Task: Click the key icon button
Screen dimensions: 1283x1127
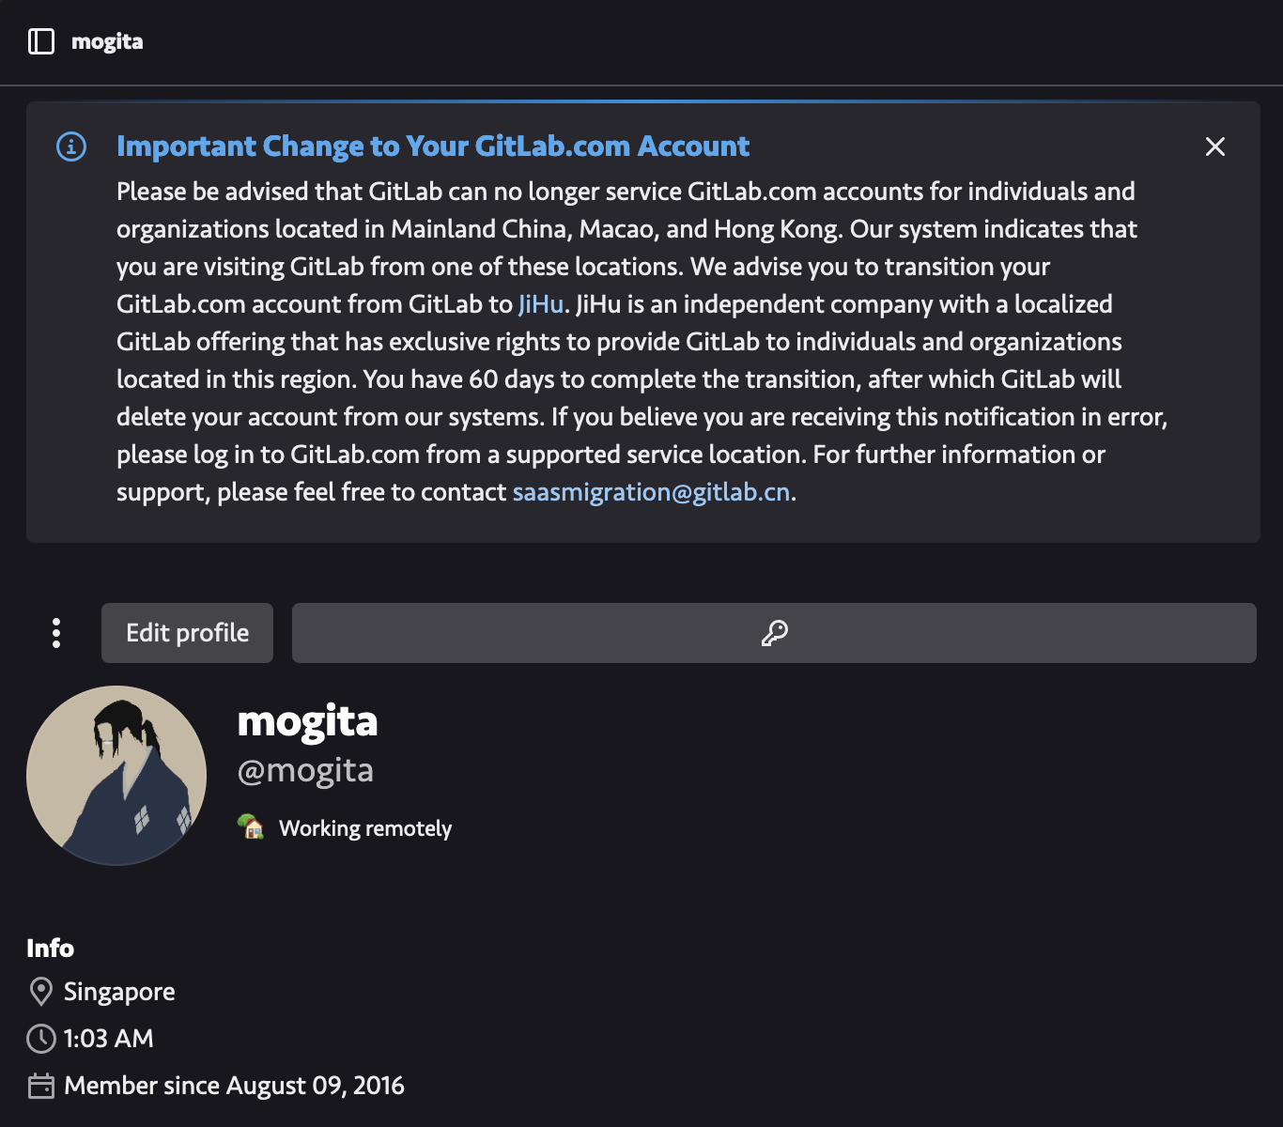Action: click(x=774, y=633)
